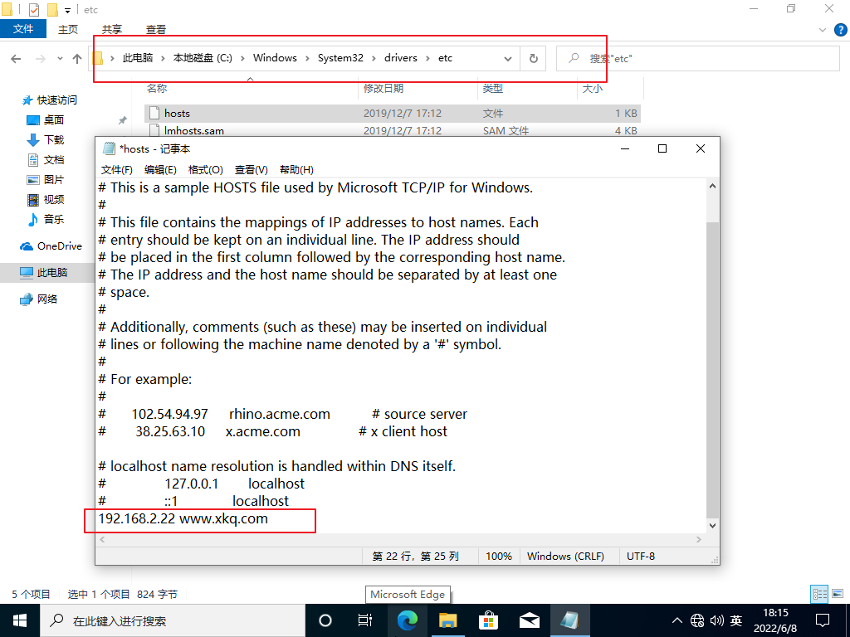Open recent locations dropdown arrow
The image size is (850, 637).
coord(60,59)
